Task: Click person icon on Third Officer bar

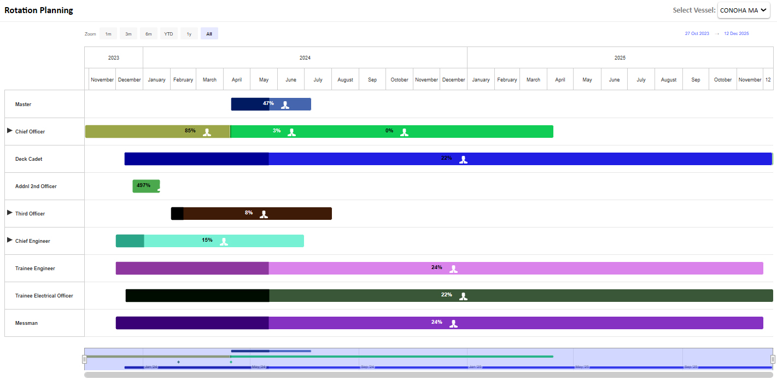Action: tap(264, 214)
